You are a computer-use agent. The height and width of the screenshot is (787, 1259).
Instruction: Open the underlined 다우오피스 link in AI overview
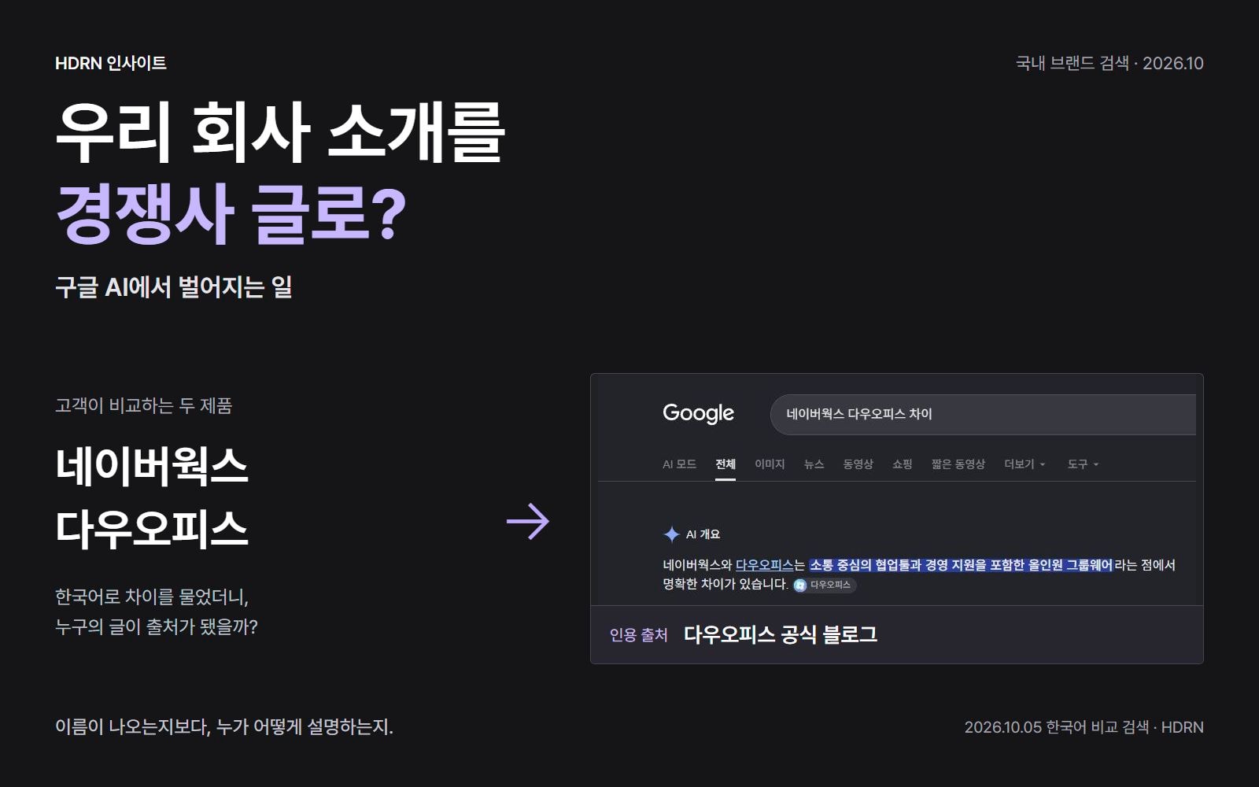tap(764, 565)
